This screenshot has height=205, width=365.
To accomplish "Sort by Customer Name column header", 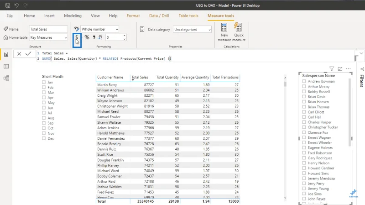I will pos(110,77).
